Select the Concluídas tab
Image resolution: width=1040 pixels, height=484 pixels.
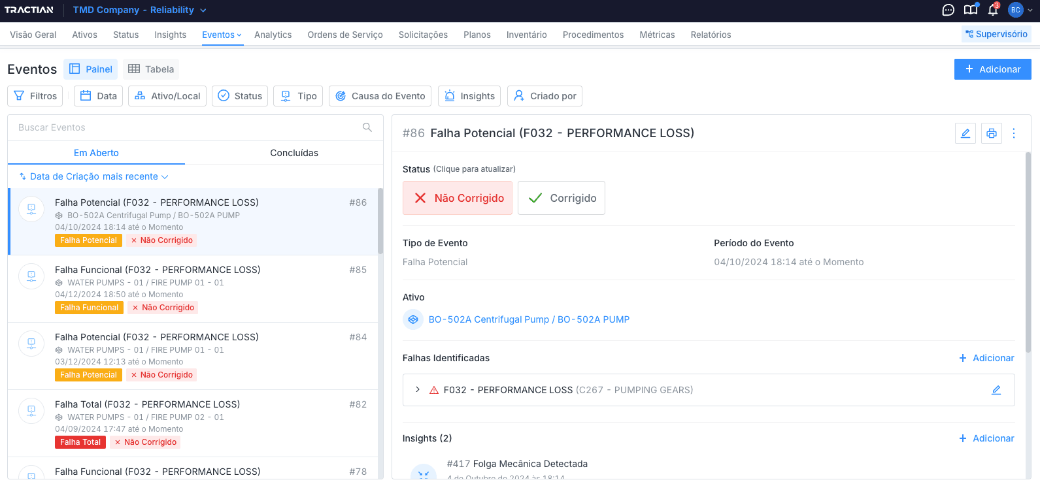[x=294, y=153]
